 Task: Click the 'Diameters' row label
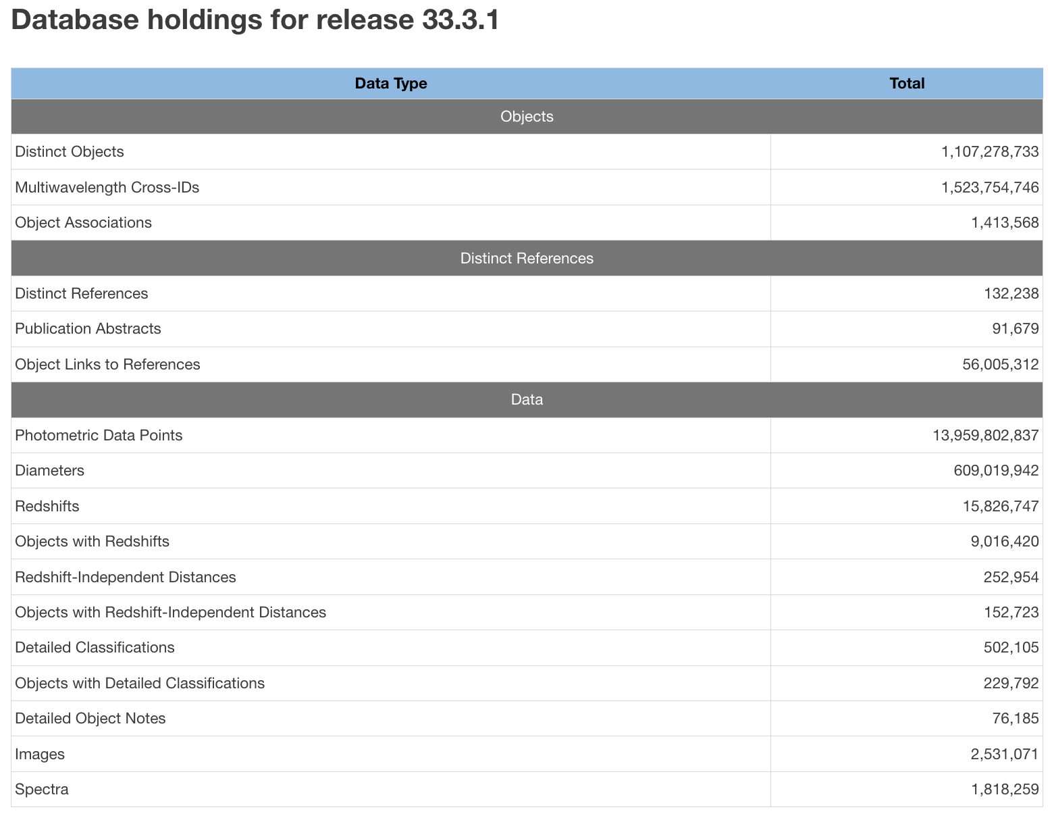click(x=49, y=471)
